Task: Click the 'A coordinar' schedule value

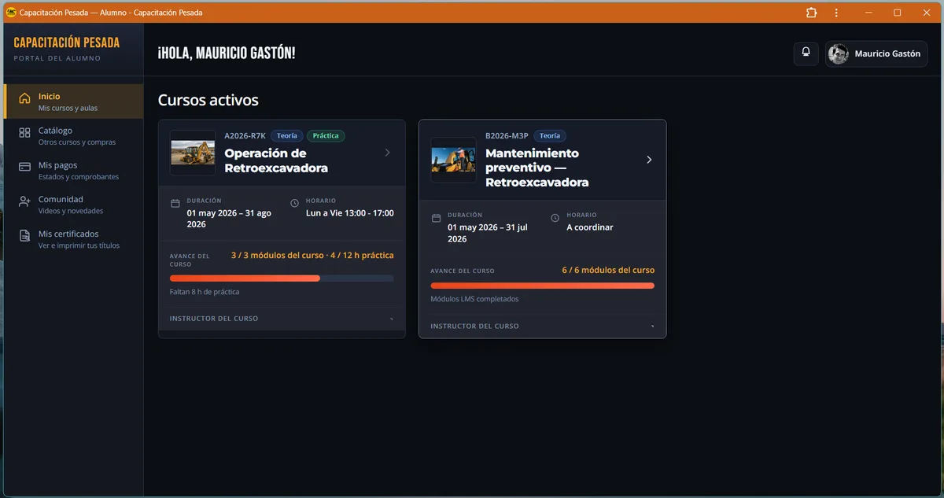Action: [590, 227]
